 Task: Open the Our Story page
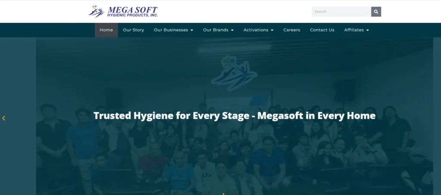(x=134, y=30)
